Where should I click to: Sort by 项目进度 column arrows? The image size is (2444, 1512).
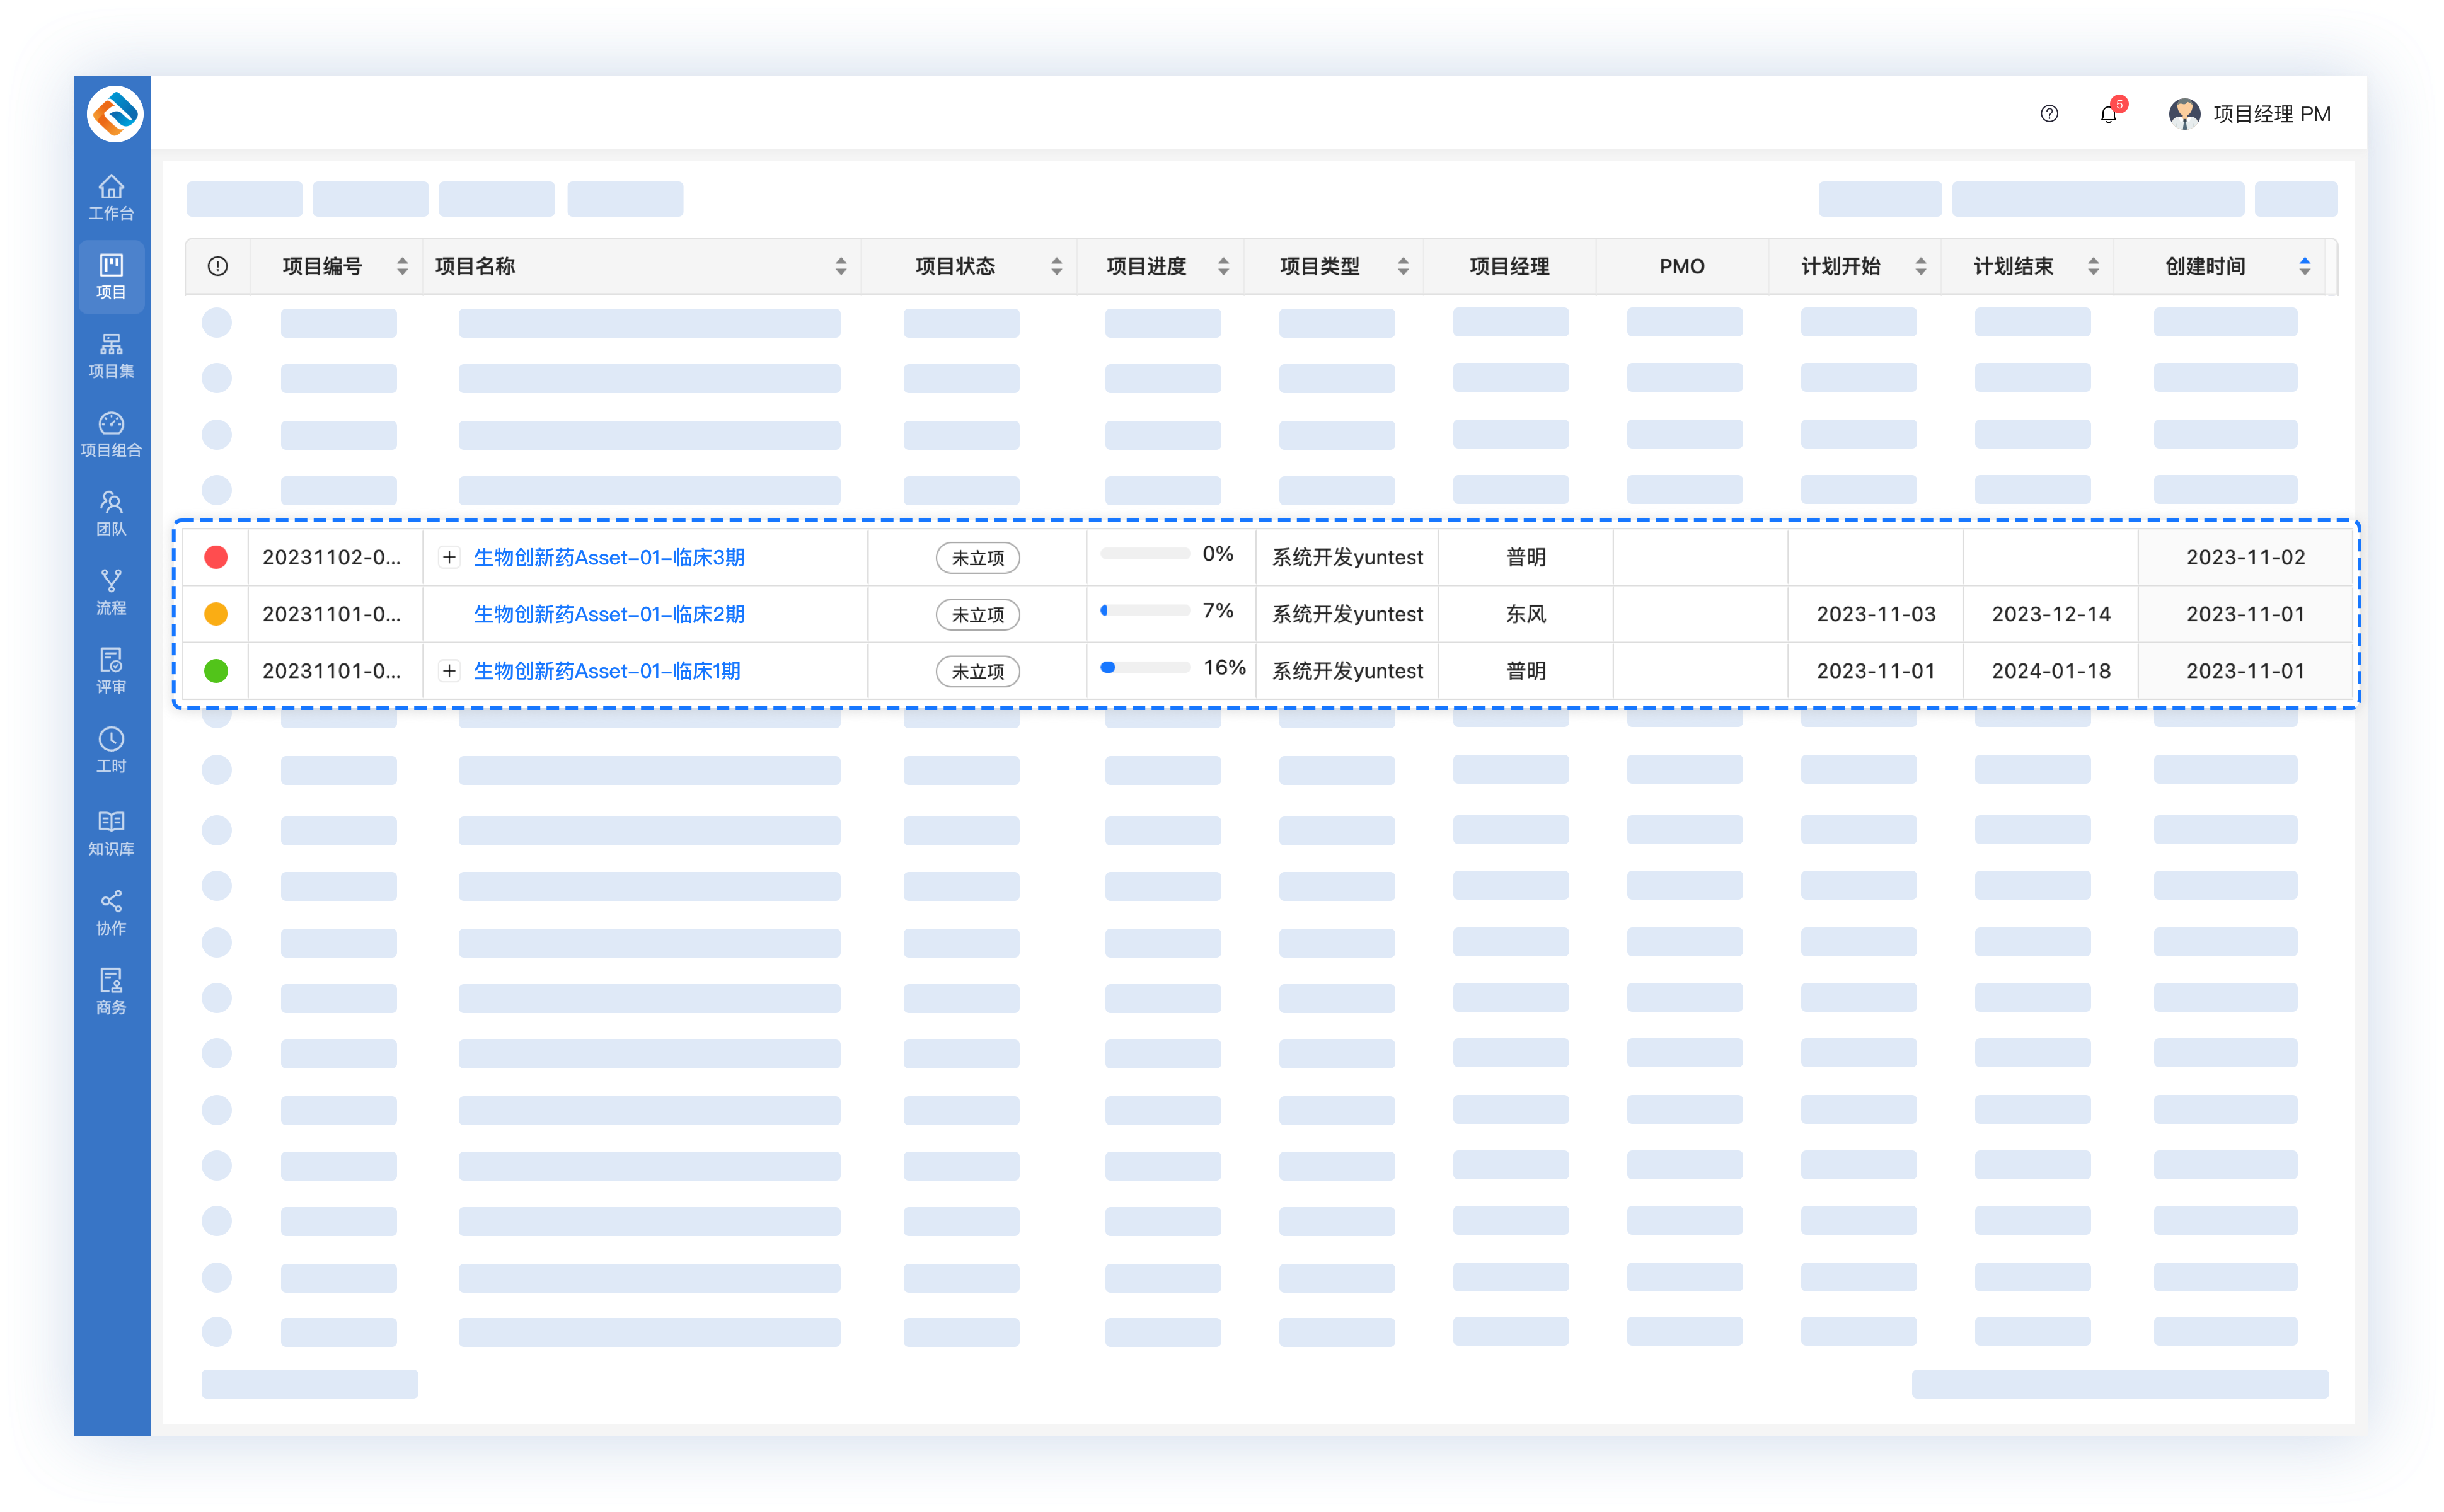pyautogui.click(x=1223, y=266)
